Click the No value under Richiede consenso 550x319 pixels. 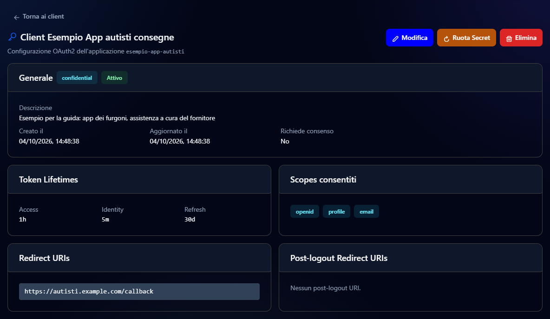[x=285, y=141]
